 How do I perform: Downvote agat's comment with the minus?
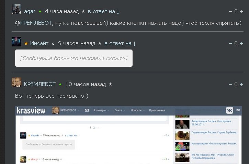[230, 12]
